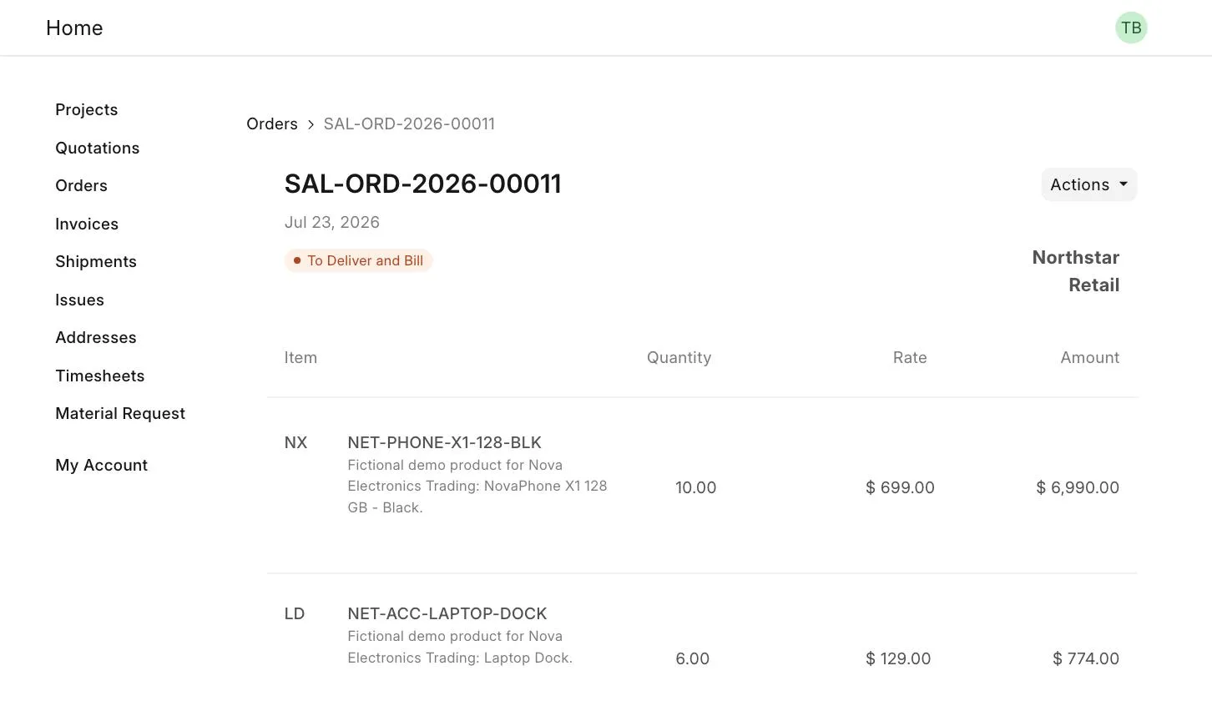Screen dimensions: 1212x701
Task: Select Material Request in the sidebar
Action: pyautogui.click(x=120, y=414)
